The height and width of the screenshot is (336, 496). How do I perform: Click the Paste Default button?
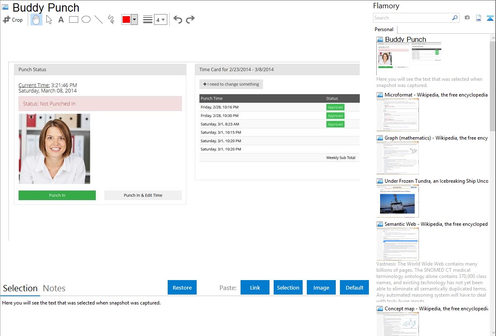coord(354,288)
